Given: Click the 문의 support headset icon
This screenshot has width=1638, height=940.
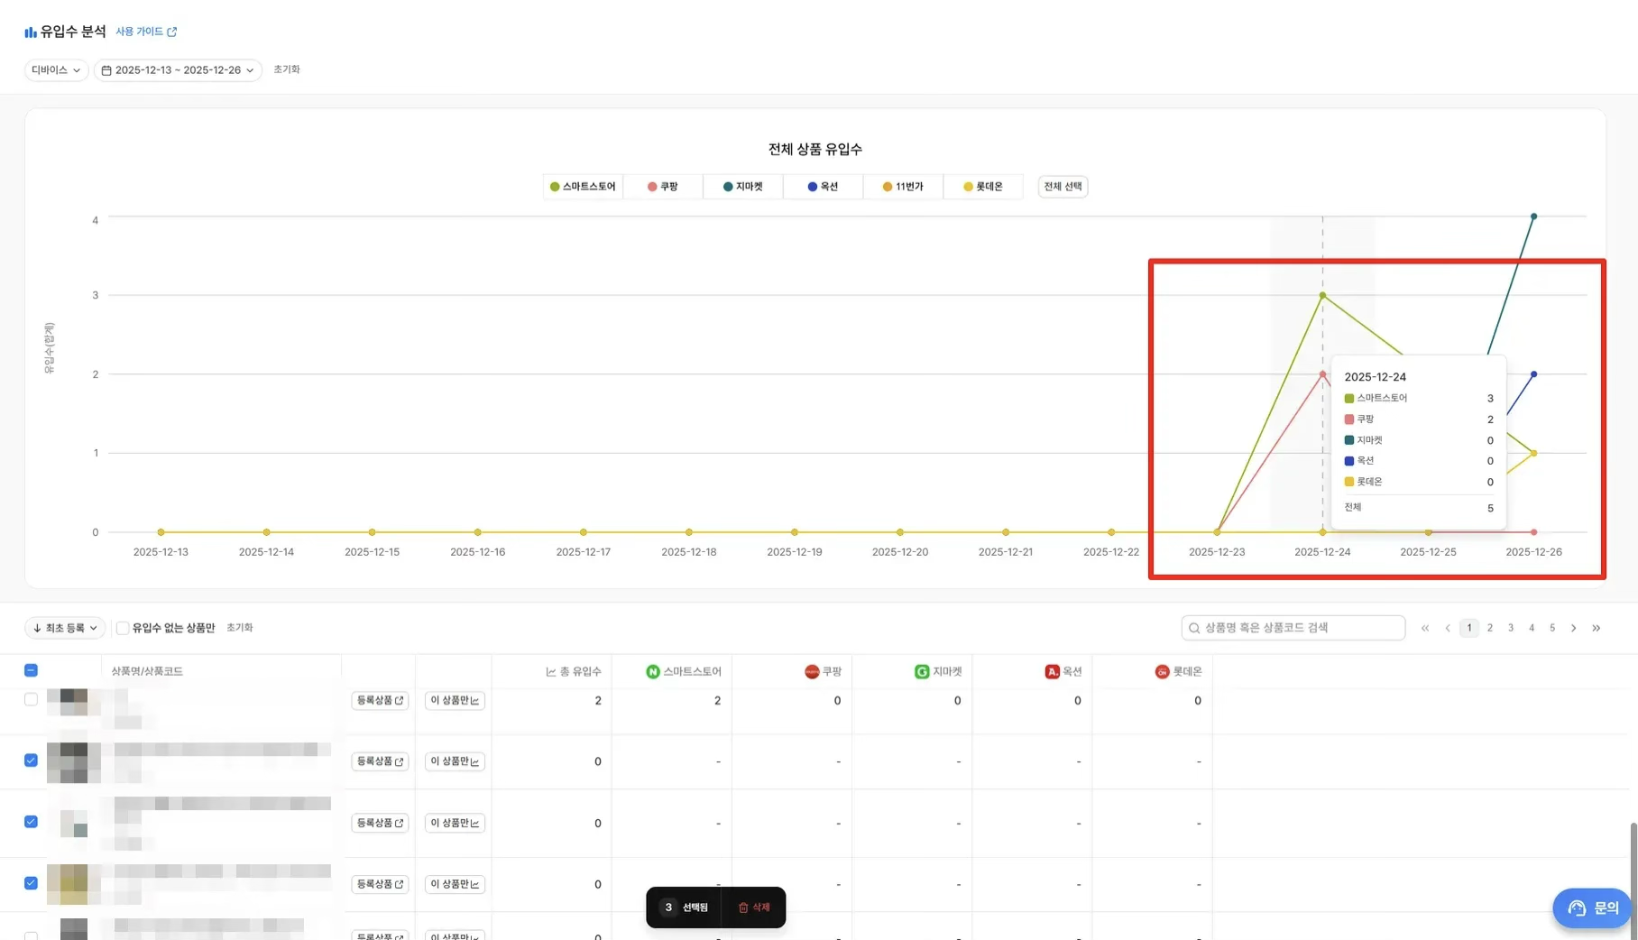Looking at the screenshot, I should coord(1577,908).
